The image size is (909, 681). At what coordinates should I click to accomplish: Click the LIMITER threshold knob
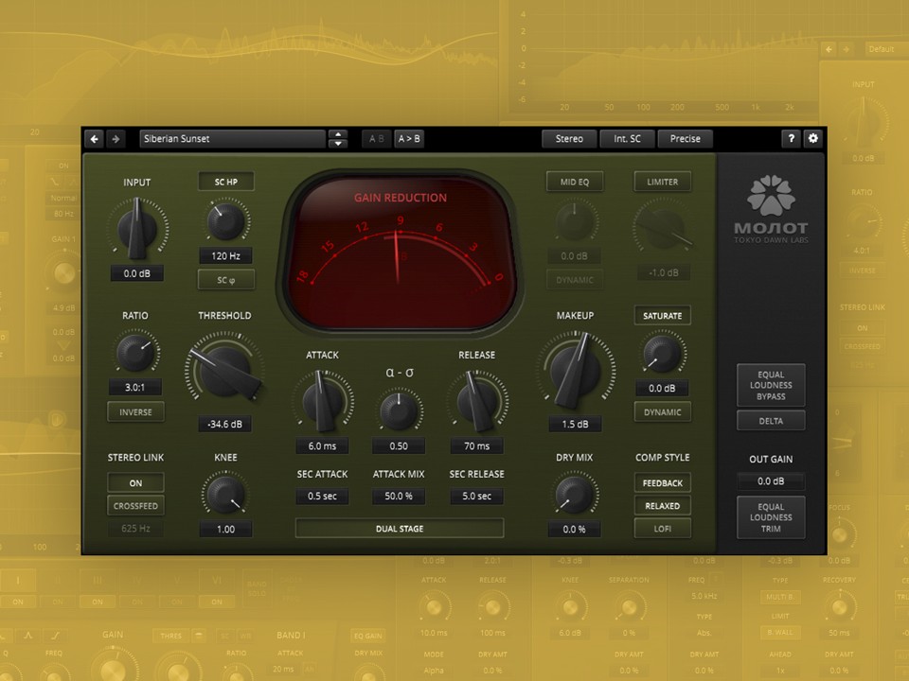click(x=663, y=228)
